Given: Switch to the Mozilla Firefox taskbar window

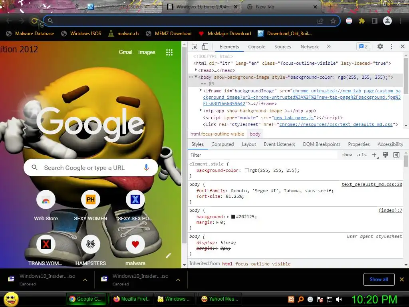Looking at the screenshot, I should click(132, 299).
